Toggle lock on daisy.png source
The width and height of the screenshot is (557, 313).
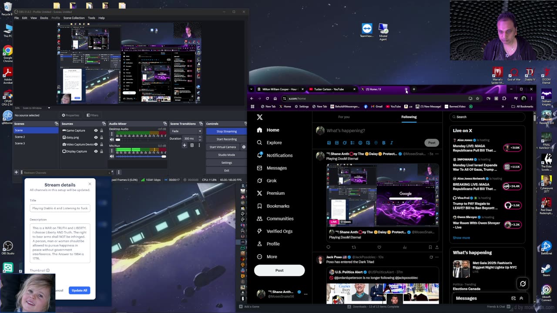(x=101, y=137)
